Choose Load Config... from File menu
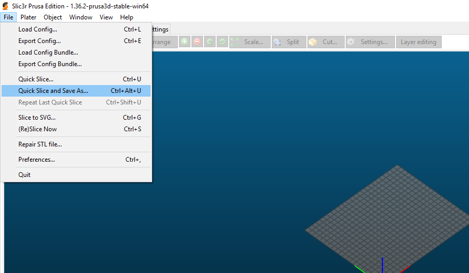Viewport: 469px width, 273px height. [x=76, y=29]
